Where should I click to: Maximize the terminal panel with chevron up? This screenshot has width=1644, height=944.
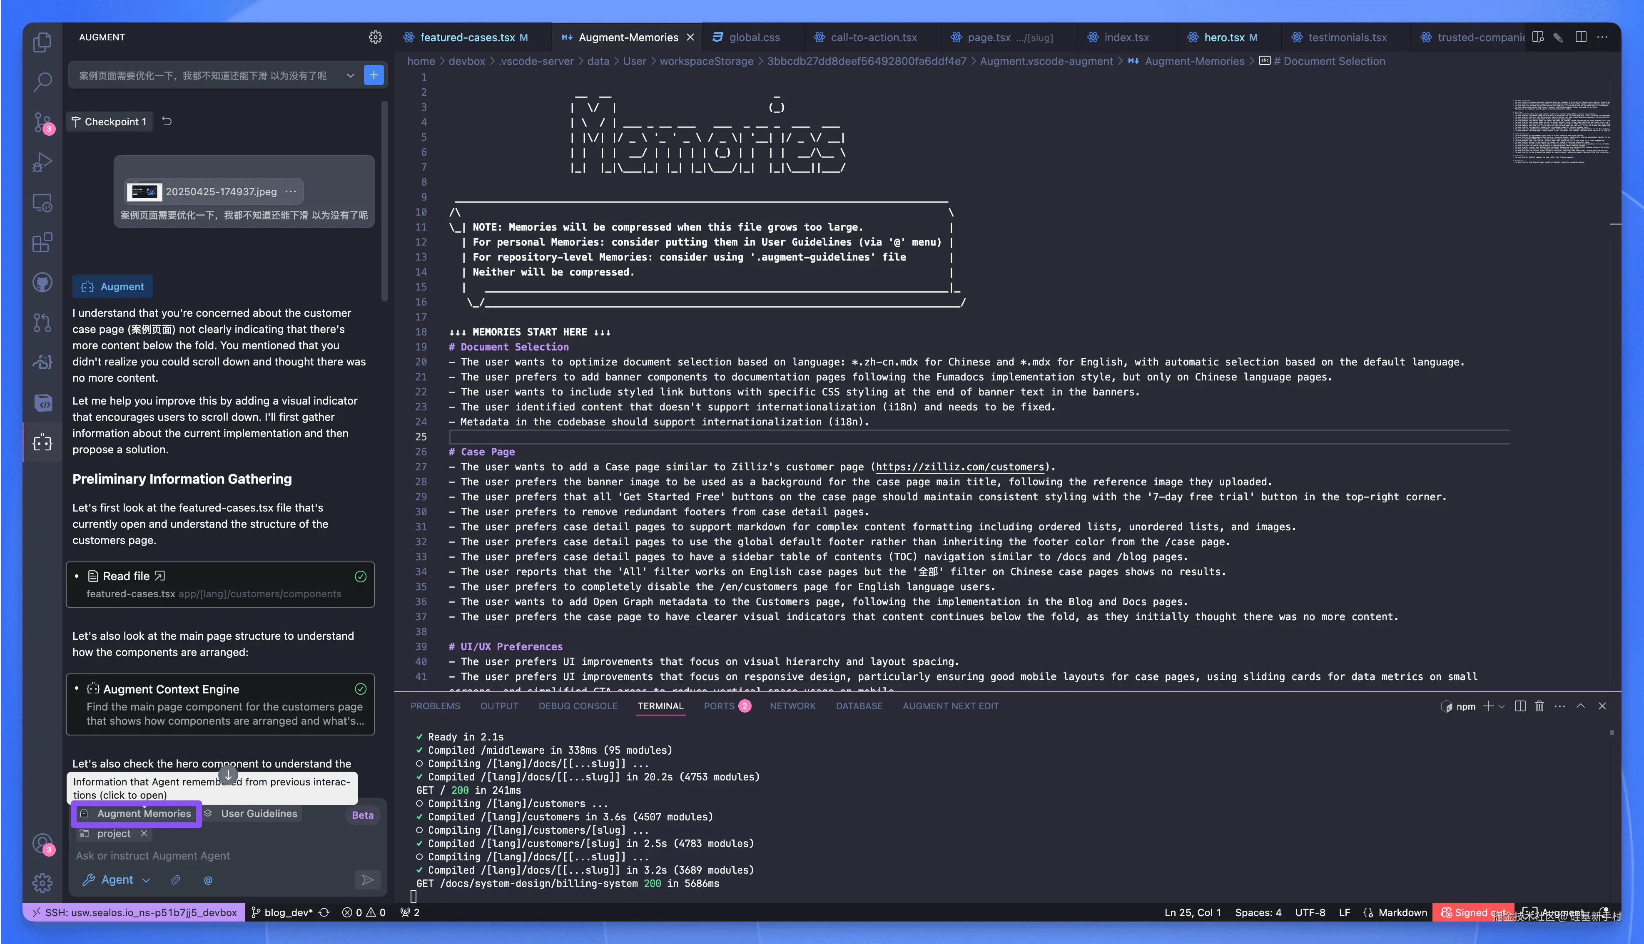(1580, 706)
